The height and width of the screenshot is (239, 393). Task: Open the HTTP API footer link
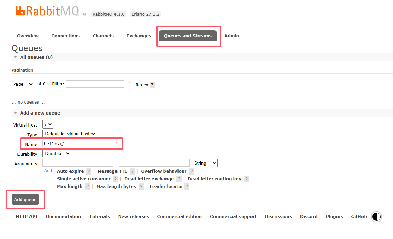pyautogui.click(x=27, y=216)
